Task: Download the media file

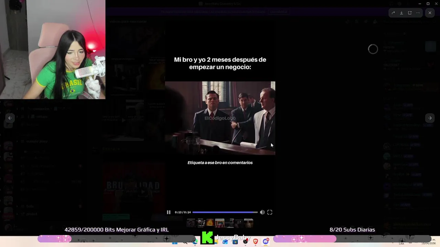Action: pos(401,13)
